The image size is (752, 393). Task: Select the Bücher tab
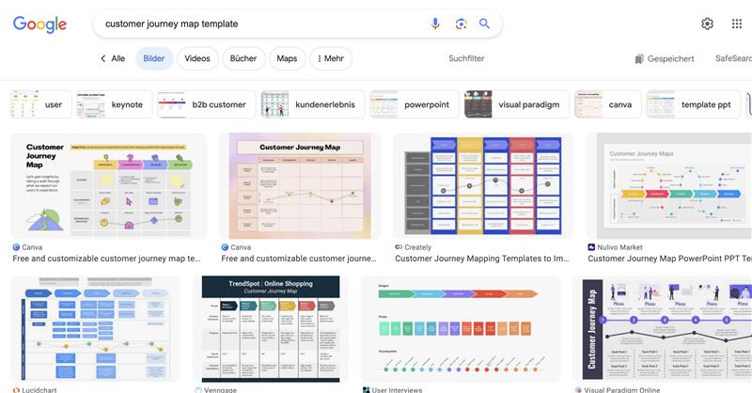point(243,58)
